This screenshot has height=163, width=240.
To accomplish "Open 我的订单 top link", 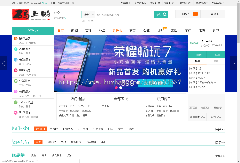I will coord(155,3).
